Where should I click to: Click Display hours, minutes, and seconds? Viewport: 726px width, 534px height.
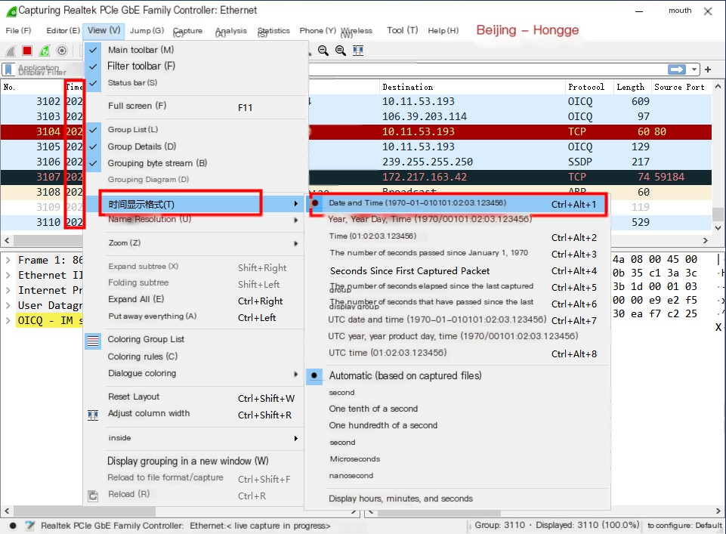point(401,499)
